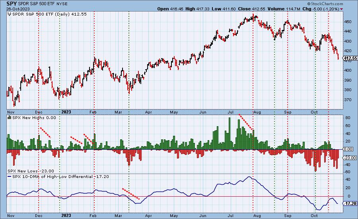Click the Close 412.55 value in the header
This screenshot has width=358, height=219.
(x=251, y=9)
